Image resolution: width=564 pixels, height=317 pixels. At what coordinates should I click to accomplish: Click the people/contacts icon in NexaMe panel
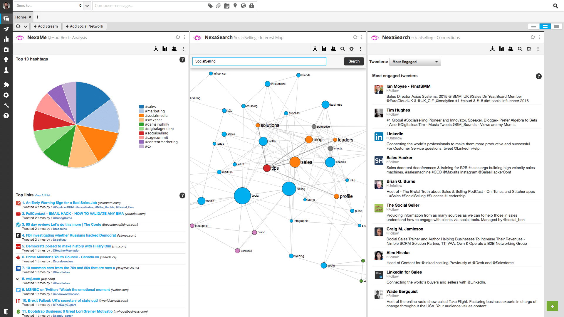174,49
